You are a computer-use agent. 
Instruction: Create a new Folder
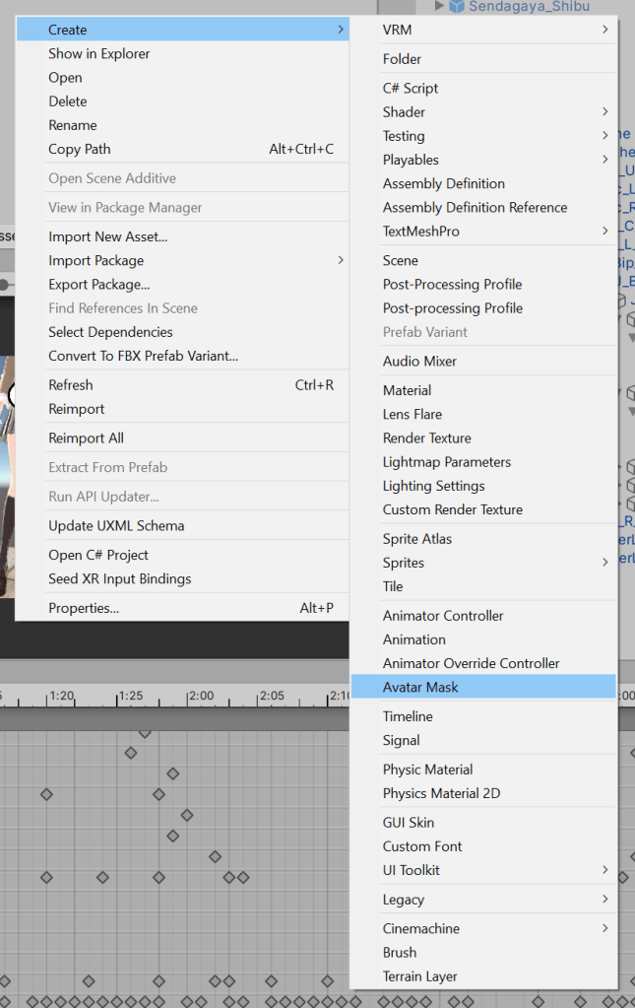point(402,59)
